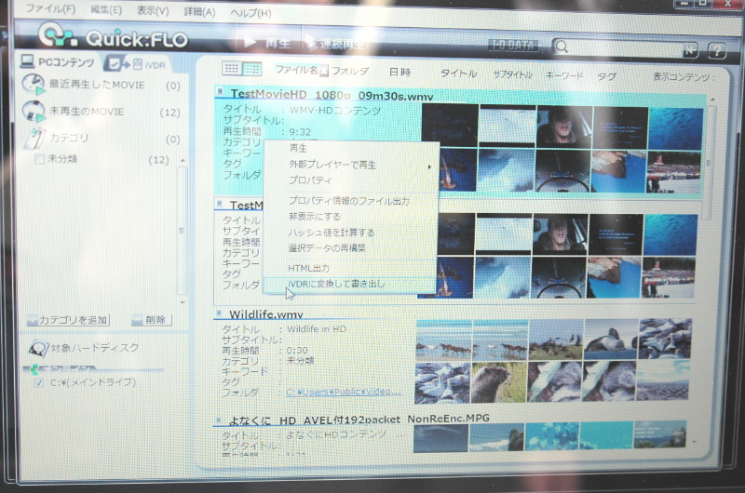Open the 表示(V) menu
The height and width of the screenshot is (493, 745).
153,10
